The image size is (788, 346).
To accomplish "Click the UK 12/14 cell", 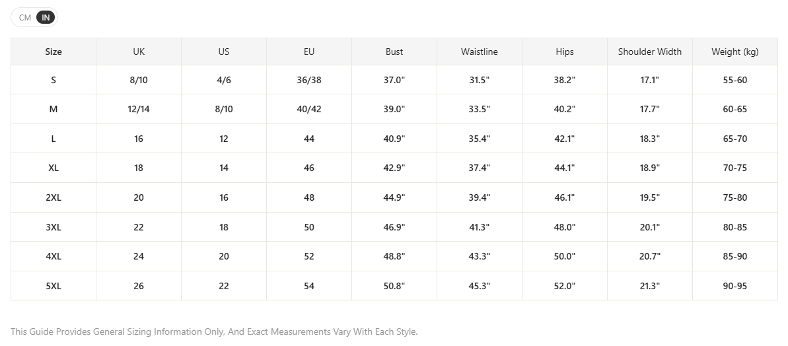I will [x=139, y=109].
